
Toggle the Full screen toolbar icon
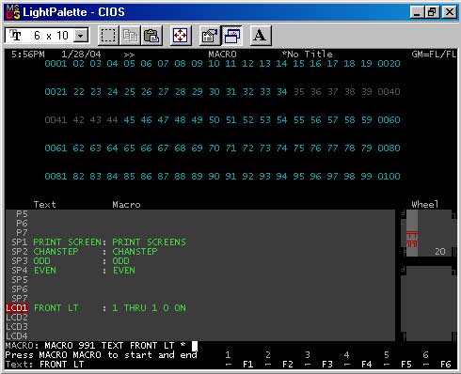pyautogui.click(x=181, y=36)
